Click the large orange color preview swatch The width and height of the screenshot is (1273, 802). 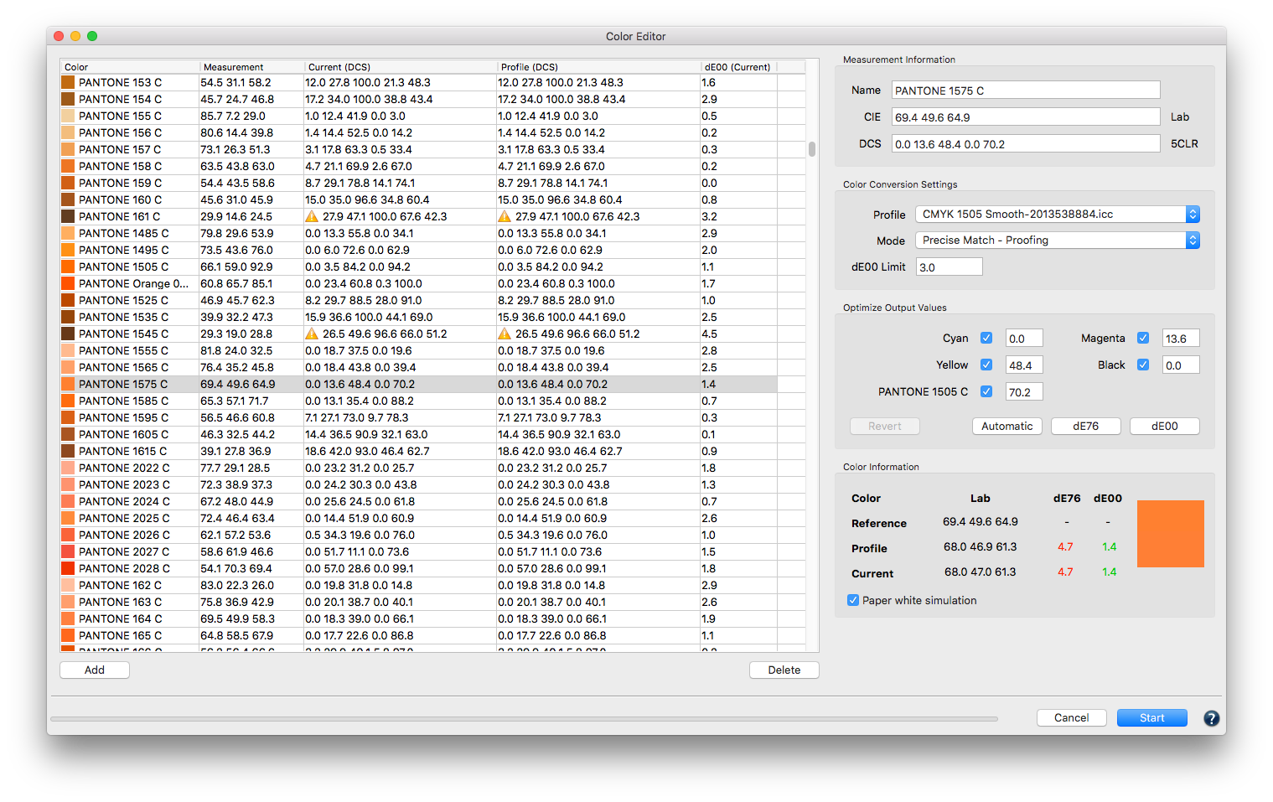[1171, 534]
